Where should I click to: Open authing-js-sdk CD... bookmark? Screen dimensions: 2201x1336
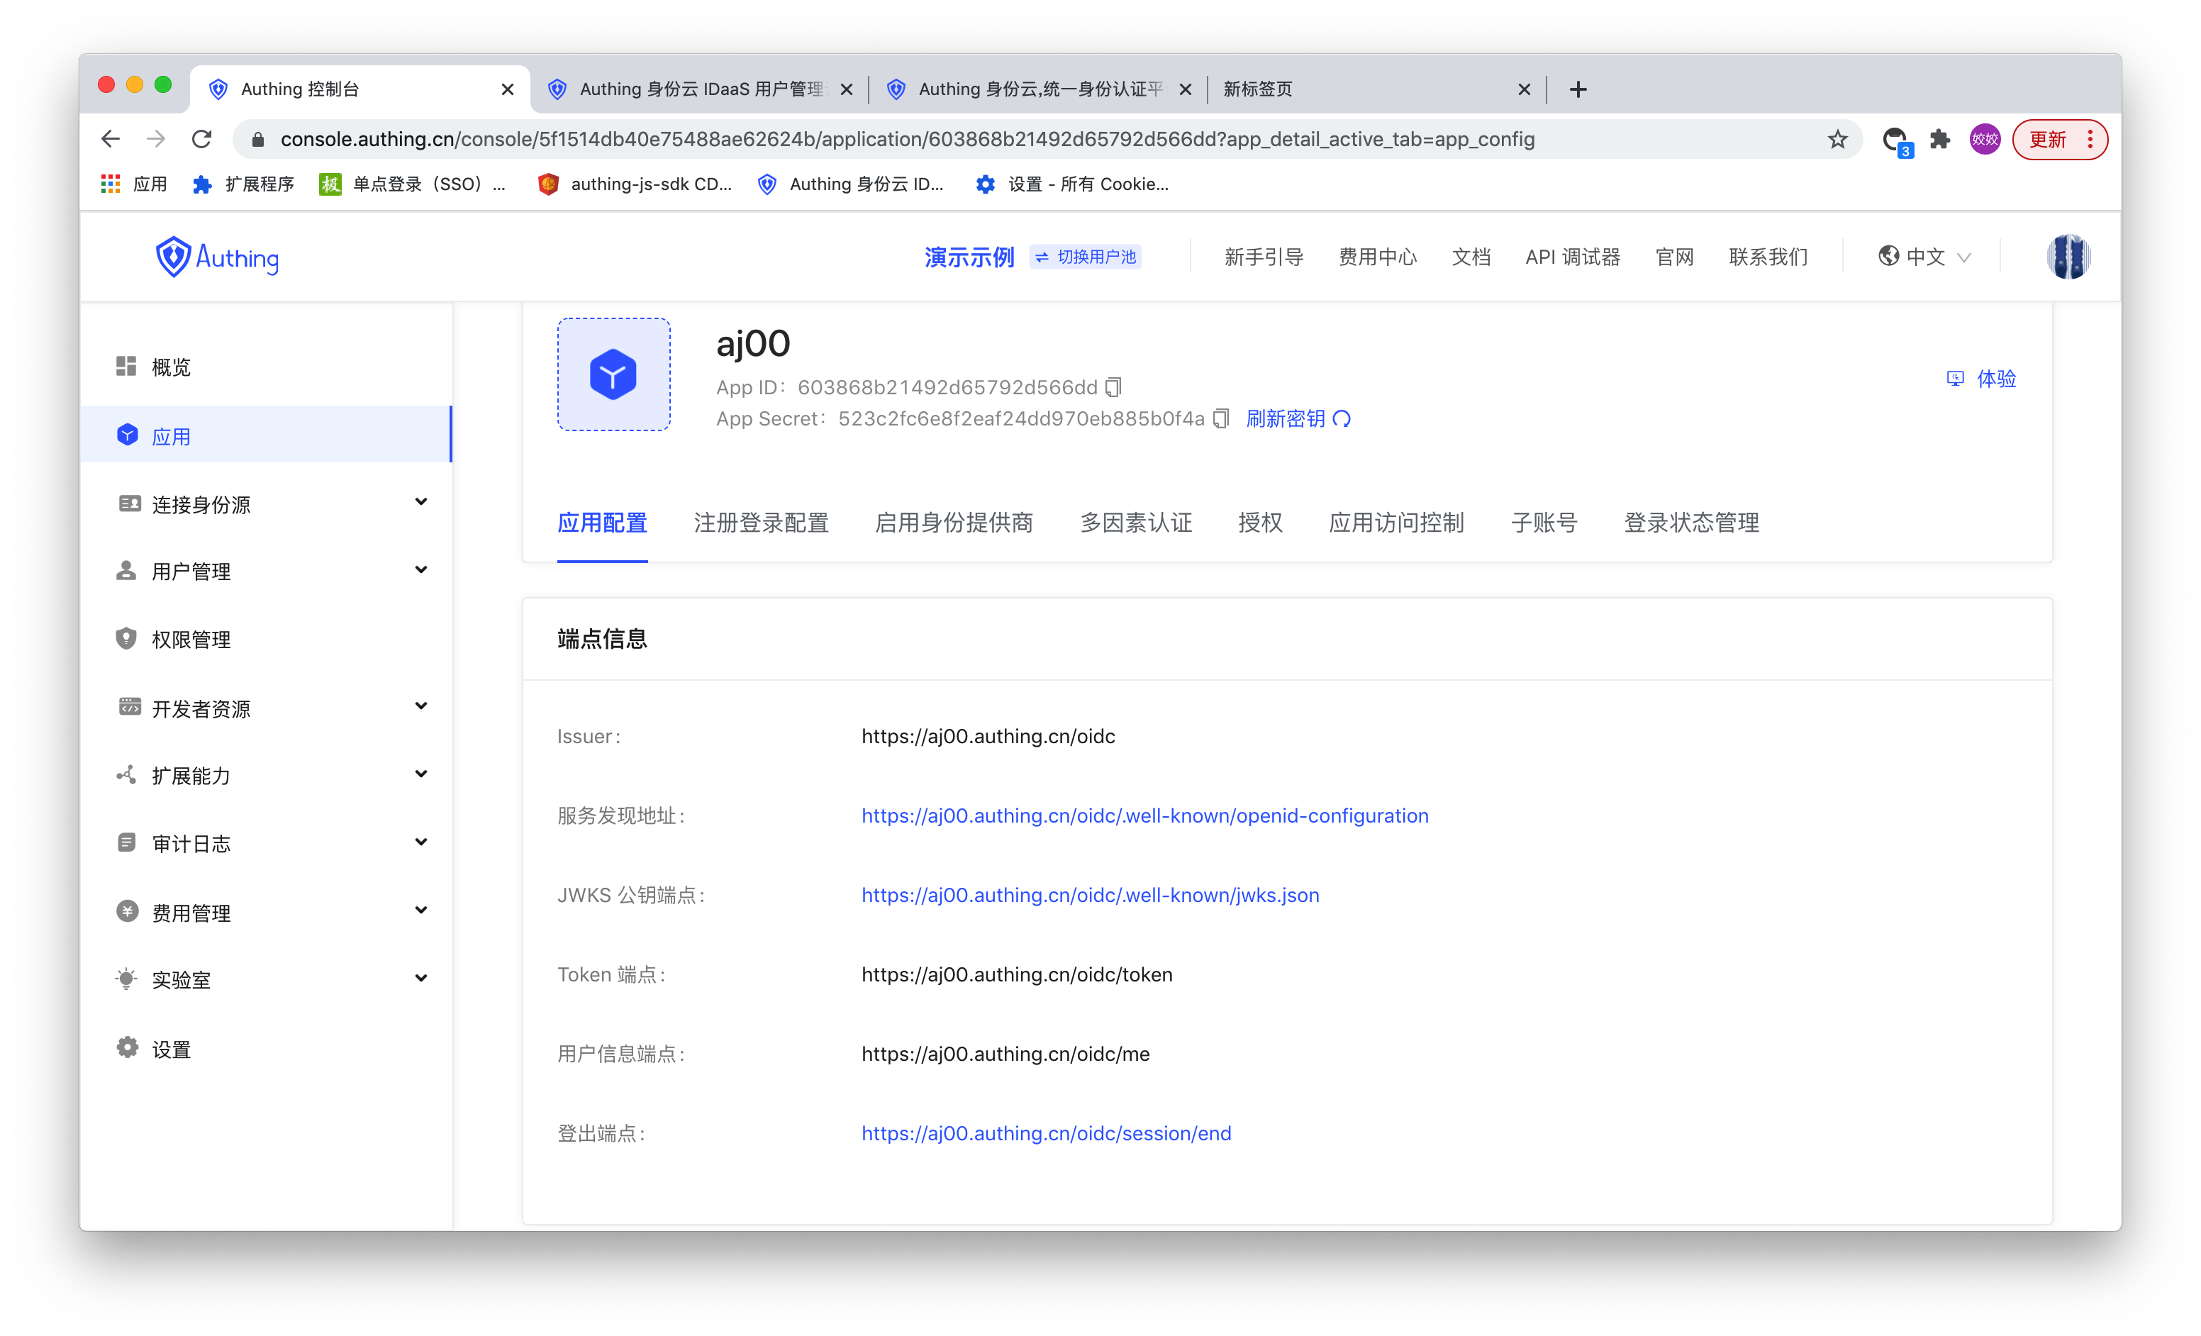(635, 184)
